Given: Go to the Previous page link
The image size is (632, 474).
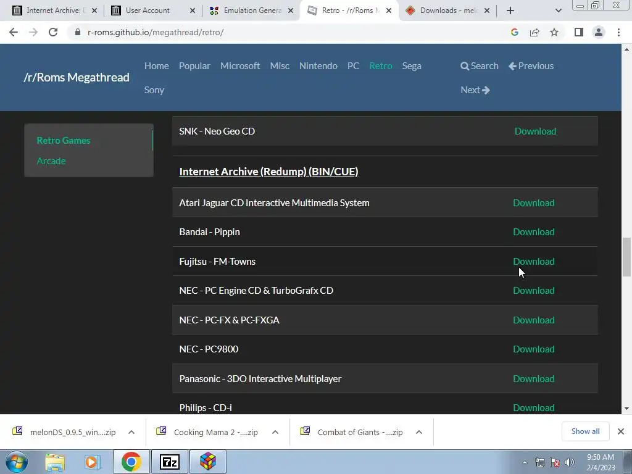Looking at the screenshot, I should (531, 65).
